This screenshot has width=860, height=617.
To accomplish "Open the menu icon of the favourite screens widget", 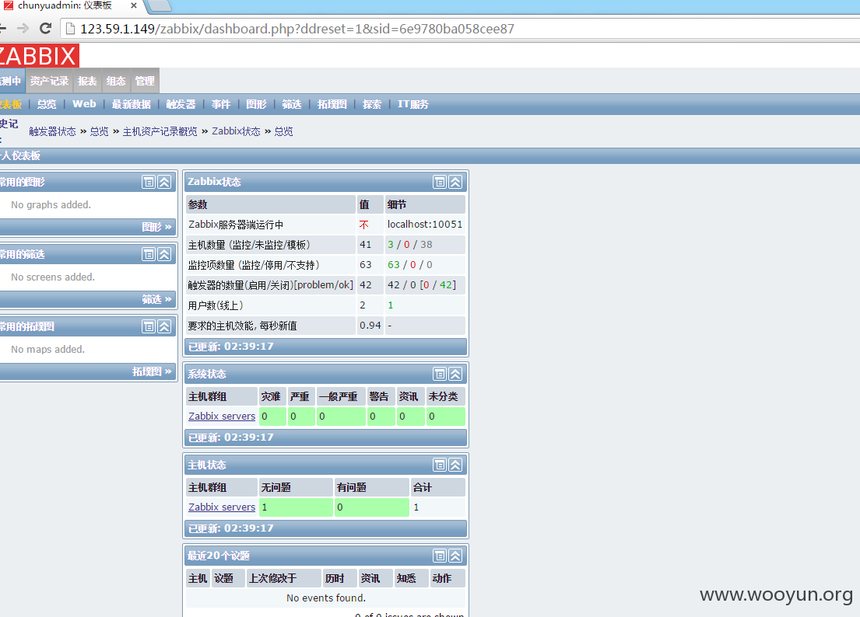I will tap(149, 254).
